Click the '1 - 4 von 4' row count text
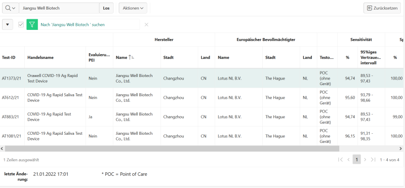The width and height of the screenshot is (405, 188). tap(389, 160)
